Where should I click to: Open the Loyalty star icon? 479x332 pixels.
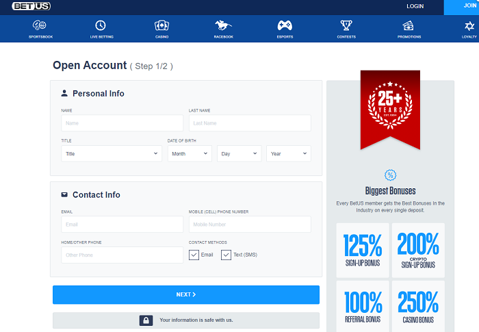click(469, 26)
